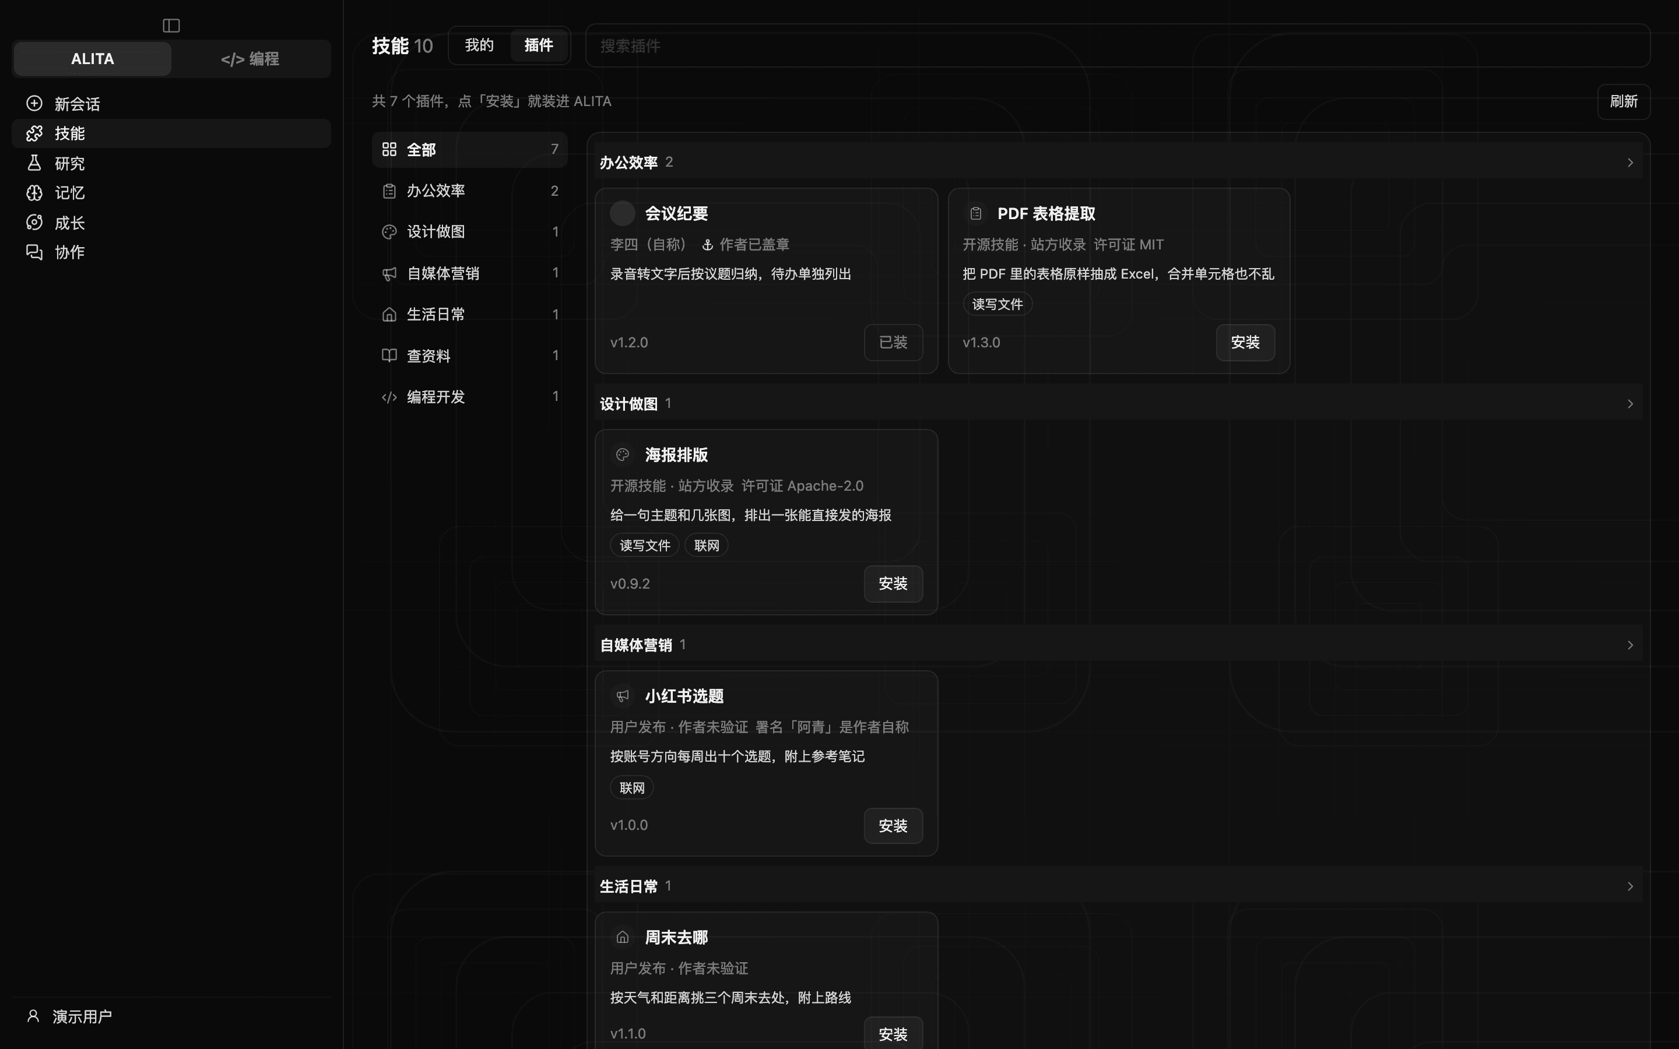Click the 读写文件 tag on 海报排版
This screenshot has height=1049, width=1679.
point(645,545)
